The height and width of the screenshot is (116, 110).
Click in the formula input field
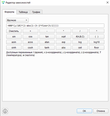(x=55, y=26)
